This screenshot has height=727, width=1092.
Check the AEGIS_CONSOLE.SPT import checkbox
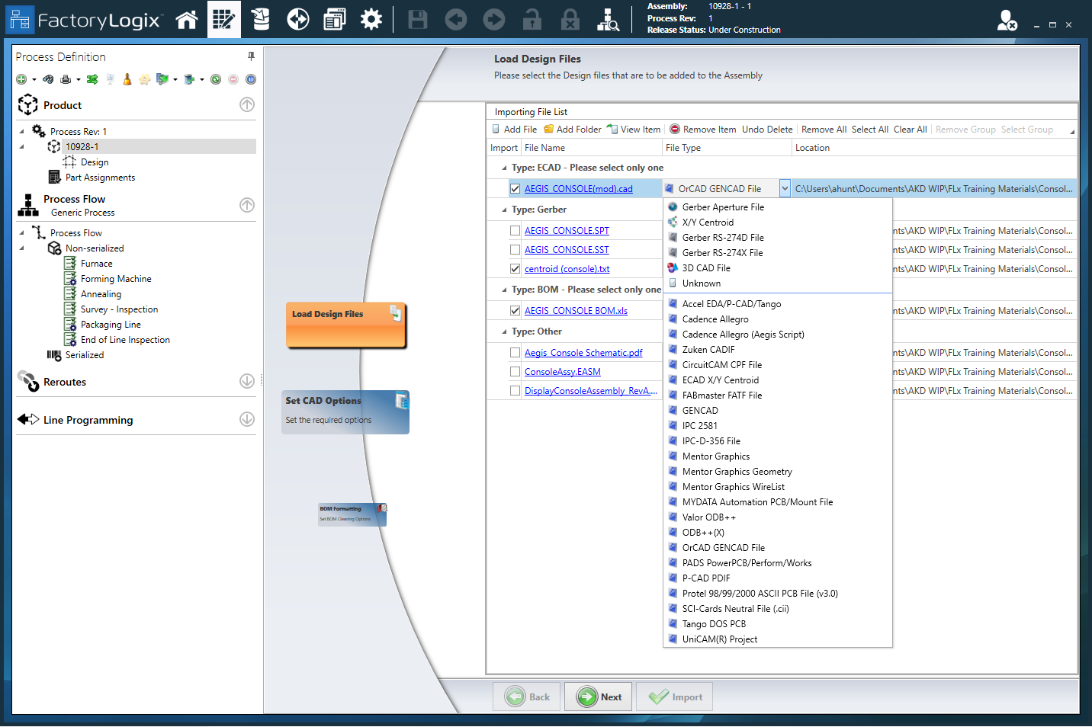(x=515, y=231)
